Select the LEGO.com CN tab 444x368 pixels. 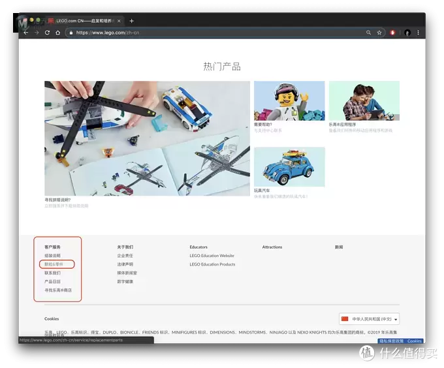pos(85,21)
